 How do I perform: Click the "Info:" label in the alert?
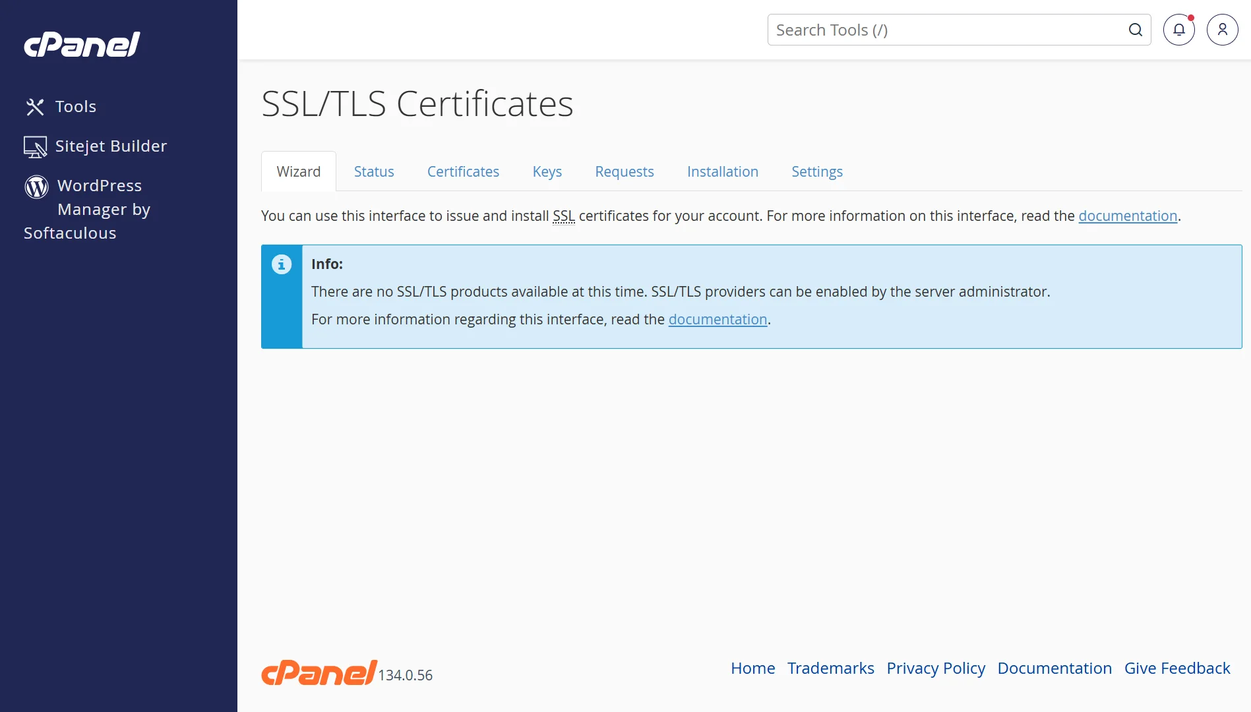327,264
